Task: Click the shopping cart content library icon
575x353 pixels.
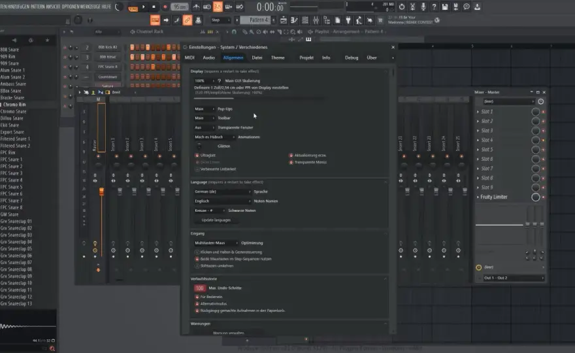Action: (x=380, y=20)
